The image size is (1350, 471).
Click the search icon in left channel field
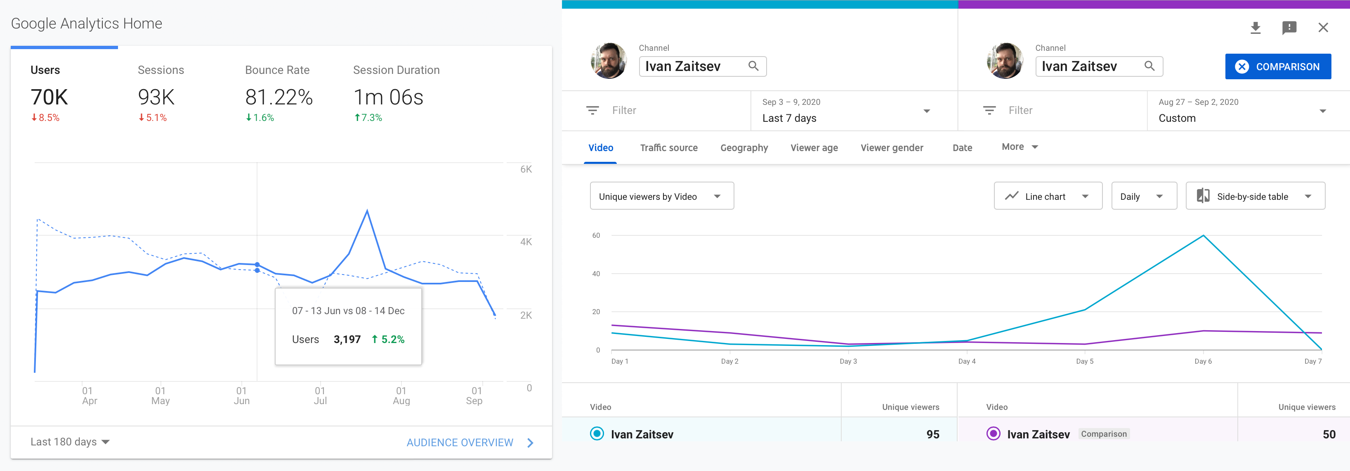[753, 66]
